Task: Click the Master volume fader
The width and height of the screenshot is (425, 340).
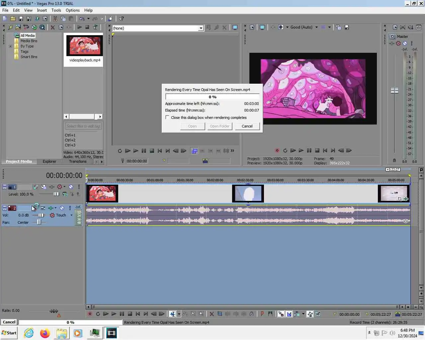Action: point(394,90)
